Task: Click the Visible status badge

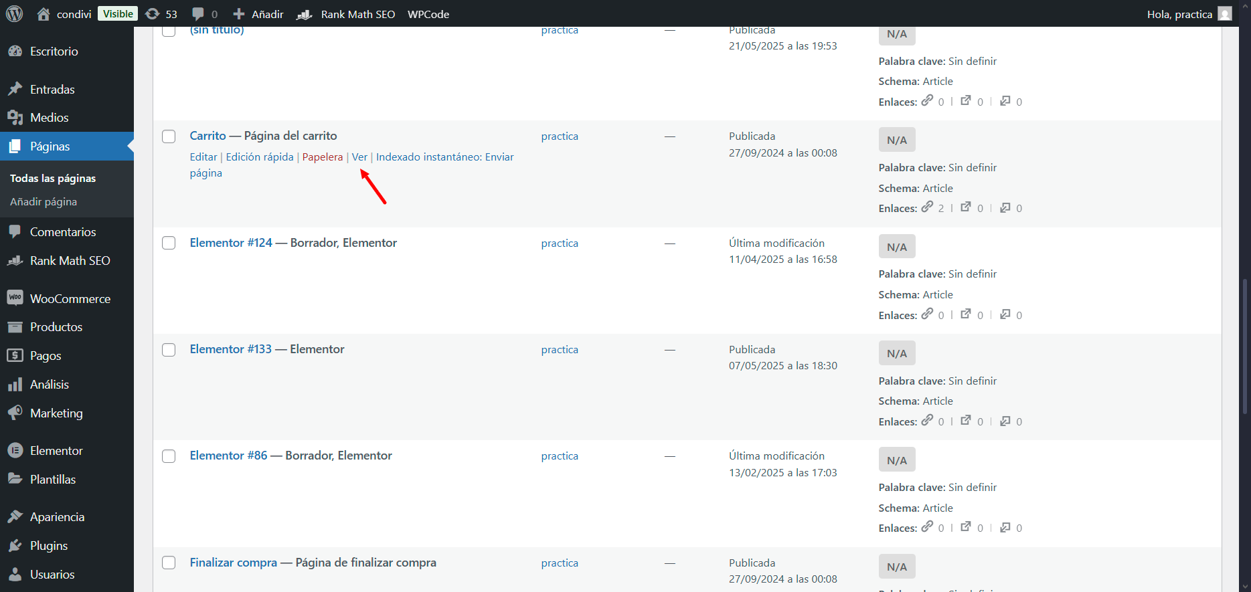Action: coord(118,14)
